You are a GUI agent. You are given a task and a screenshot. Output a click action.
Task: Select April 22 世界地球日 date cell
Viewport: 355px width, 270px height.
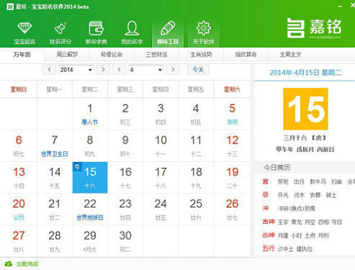90,210
